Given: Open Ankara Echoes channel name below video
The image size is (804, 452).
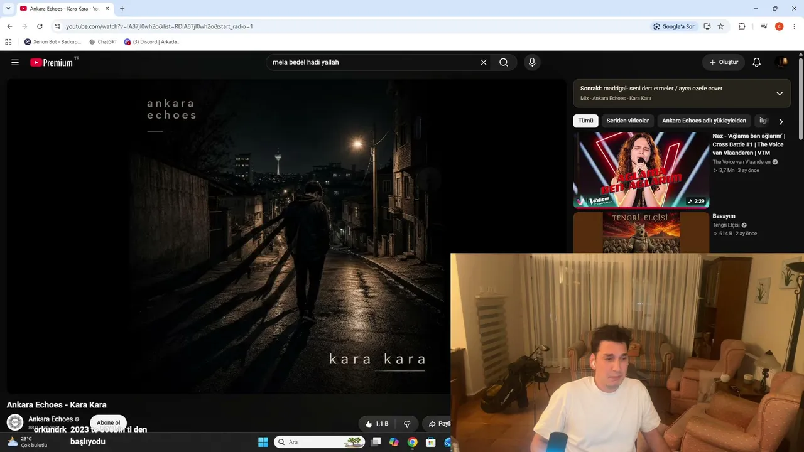Looking at the screenshot, I should click(x=50, y=419).
